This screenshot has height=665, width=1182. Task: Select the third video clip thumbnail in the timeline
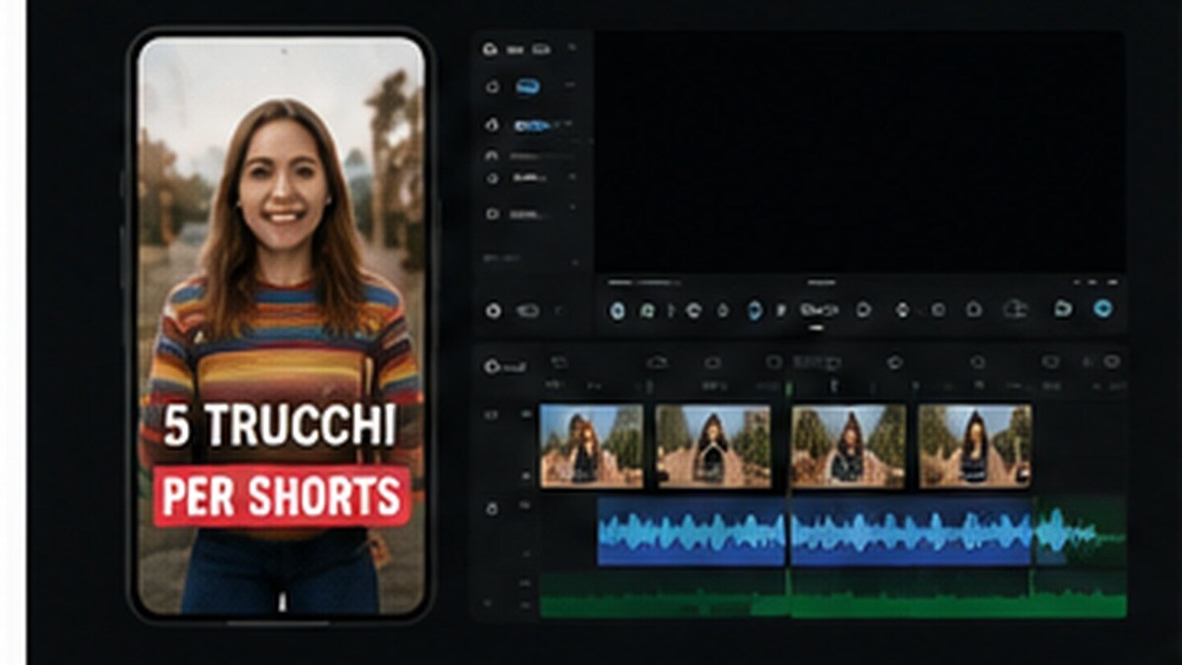pyautogui.click(x=848, y=445)
